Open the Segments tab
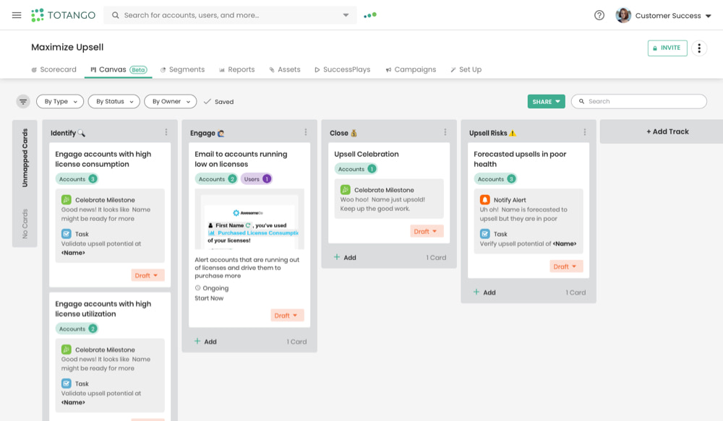 [x=183, y=69]
